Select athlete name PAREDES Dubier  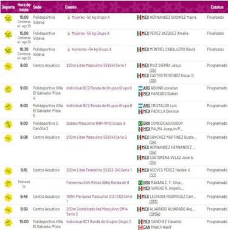(165, 94)
